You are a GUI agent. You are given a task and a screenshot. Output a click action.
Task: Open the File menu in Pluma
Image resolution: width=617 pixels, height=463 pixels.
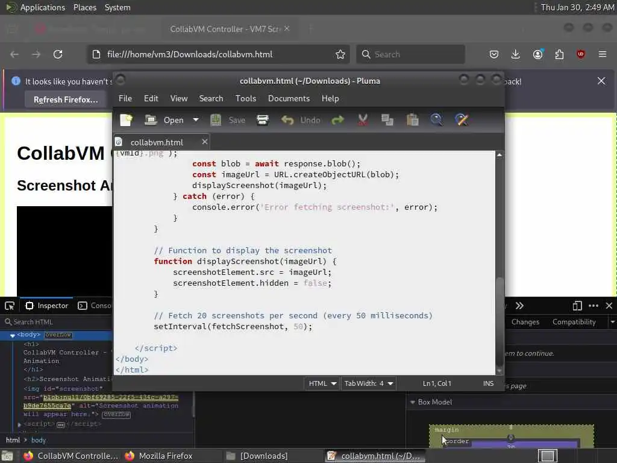coord(125,98)
